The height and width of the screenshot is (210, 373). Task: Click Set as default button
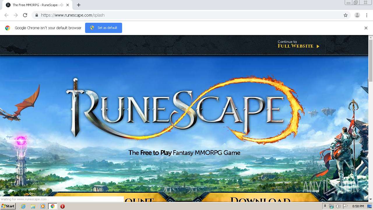pyautogui.click(x=103, y=28)
